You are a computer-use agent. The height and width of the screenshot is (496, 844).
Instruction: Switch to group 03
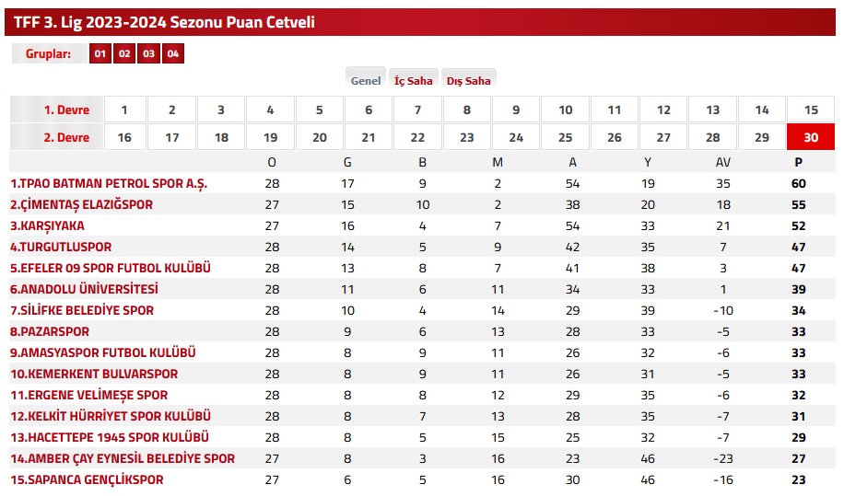tap(148, 54)
